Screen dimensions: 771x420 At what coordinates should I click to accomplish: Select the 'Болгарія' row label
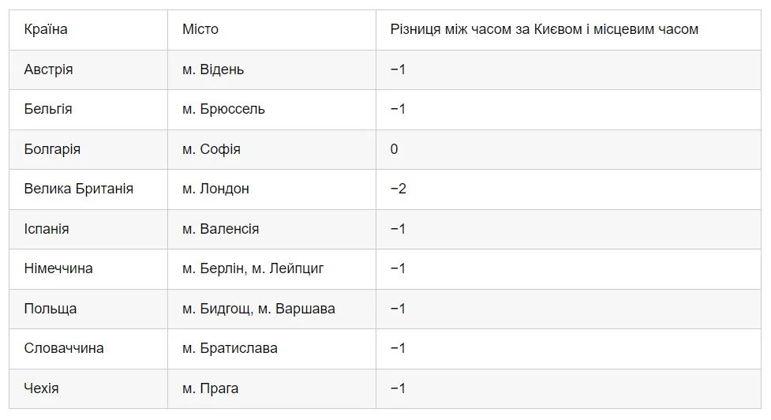click(x=52, y=149)
